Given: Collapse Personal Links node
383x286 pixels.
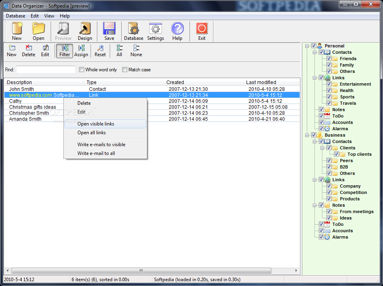Looking at the screenshot, I should pos(315,78).
